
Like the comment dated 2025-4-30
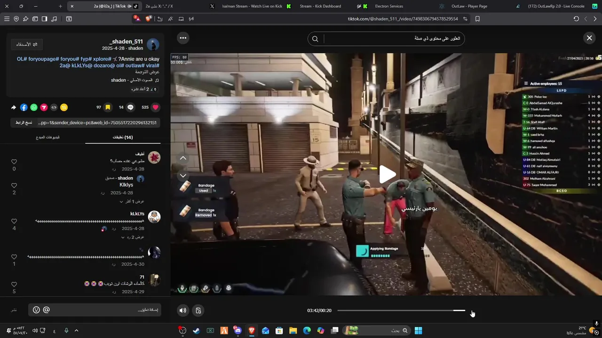[x=14, y=257]
